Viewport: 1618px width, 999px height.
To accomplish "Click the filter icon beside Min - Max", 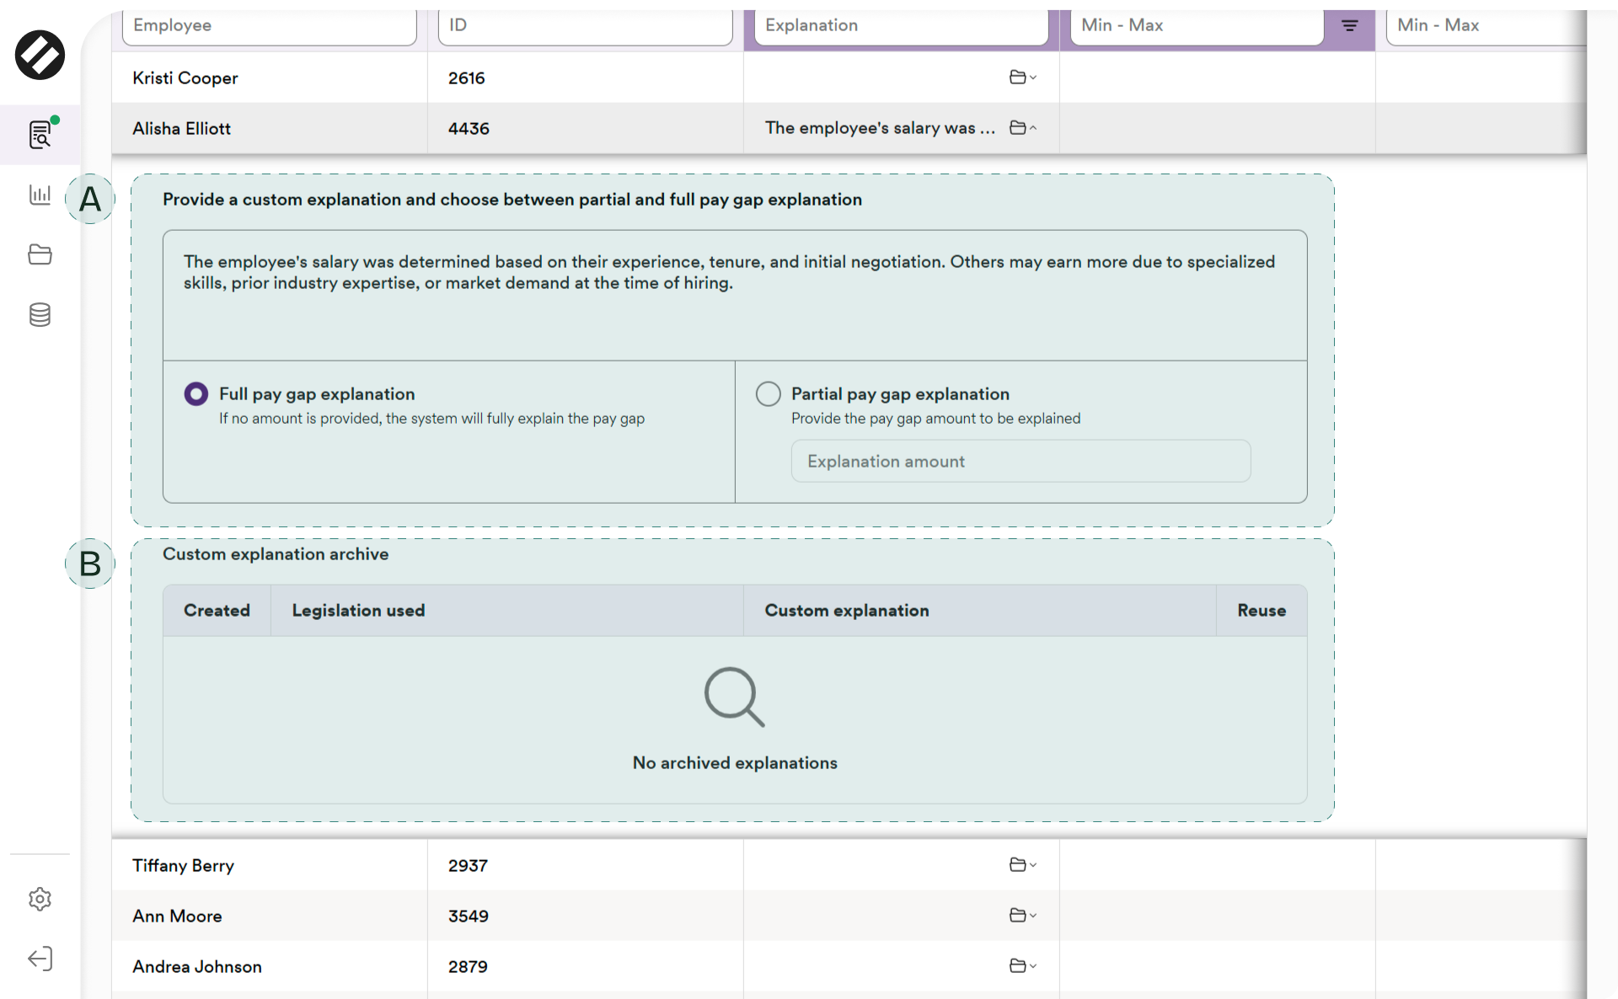I will pos(1349,25).
